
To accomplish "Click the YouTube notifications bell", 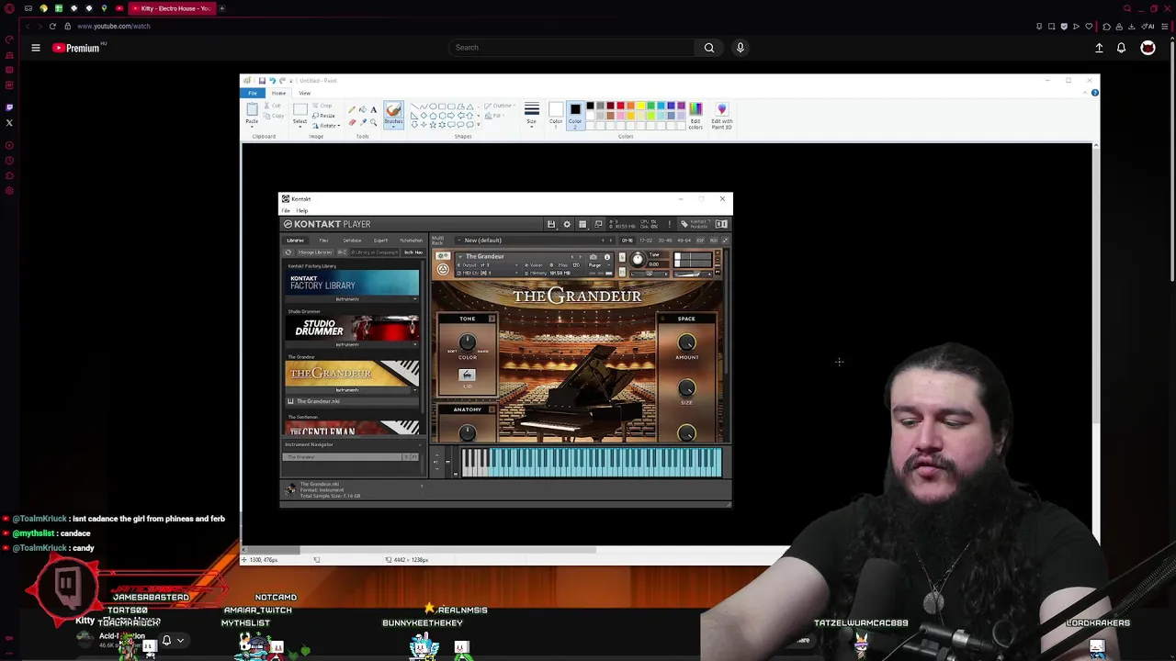I will click(1122, 48).
